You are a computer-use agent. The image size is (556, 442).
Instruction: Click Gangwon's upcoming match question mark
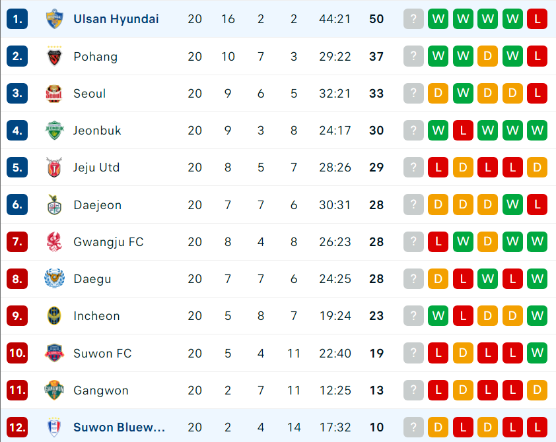pyautogui.click(x=413, y=390)
